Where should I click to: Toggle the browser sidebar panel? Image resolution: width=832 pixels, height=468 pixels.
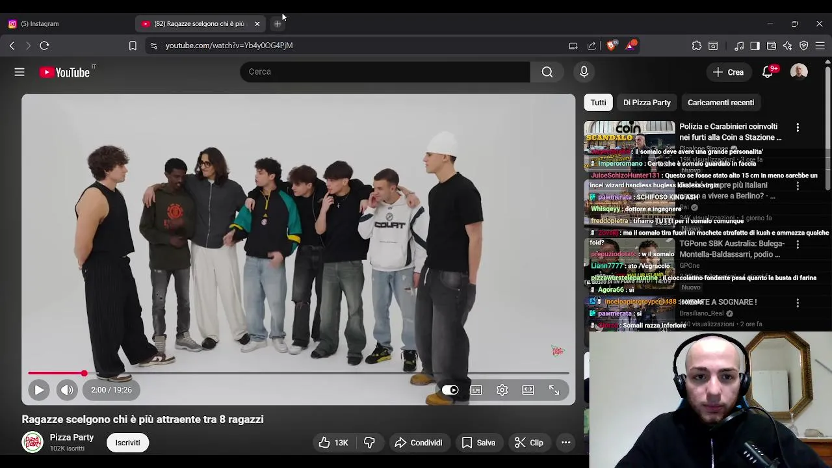[755, 45]
